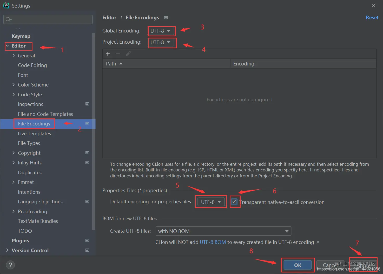
Task: Click the help question mark button
Action: click(x=10, y=265)
